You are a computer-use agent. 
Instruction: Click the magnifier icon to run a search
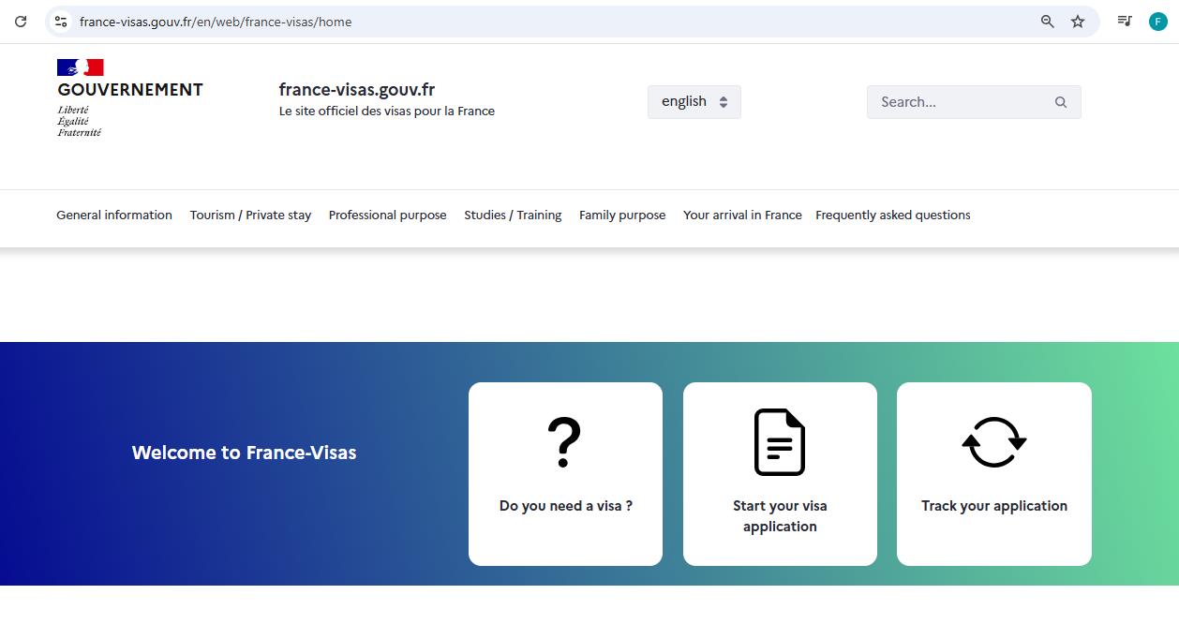[1060, 101]
